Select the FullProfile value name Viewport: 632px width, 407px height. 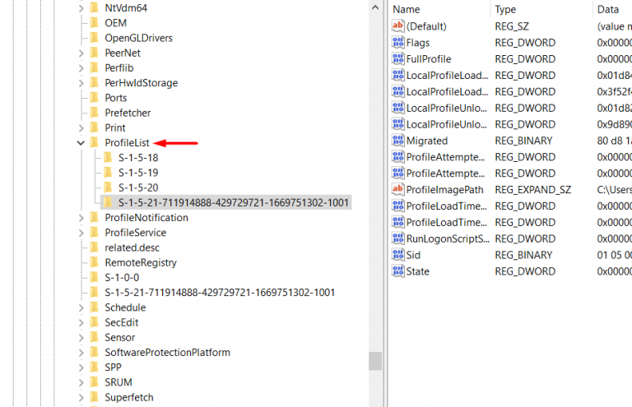coord(429,59)
